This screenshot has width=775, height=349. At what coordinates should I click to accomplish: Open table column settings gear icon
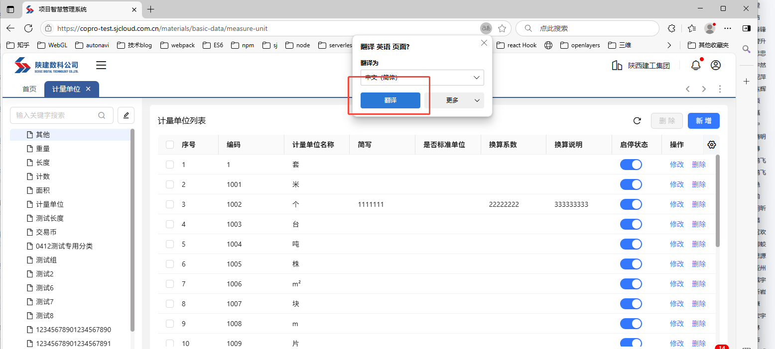coord(711,145)
